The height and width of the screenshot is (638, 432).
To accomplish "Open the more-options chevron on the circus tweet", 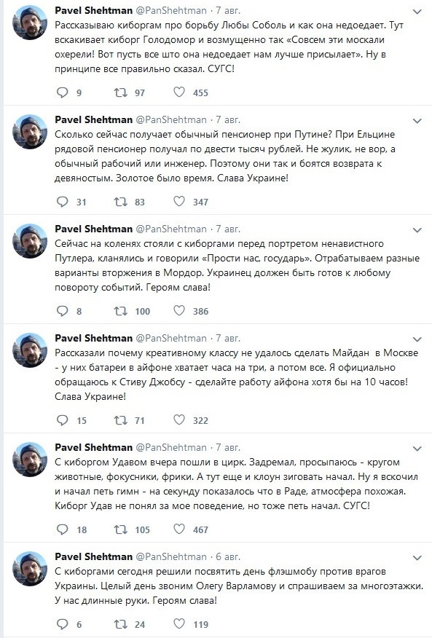I will [417, 449].
